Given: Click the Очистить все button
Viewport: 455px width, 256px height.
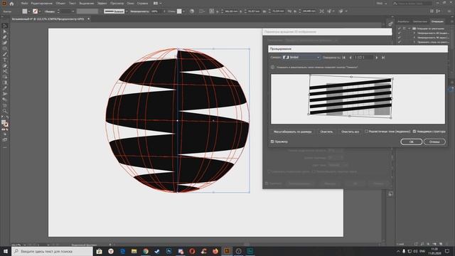Looking at the screenshot, I should (350, 132).
